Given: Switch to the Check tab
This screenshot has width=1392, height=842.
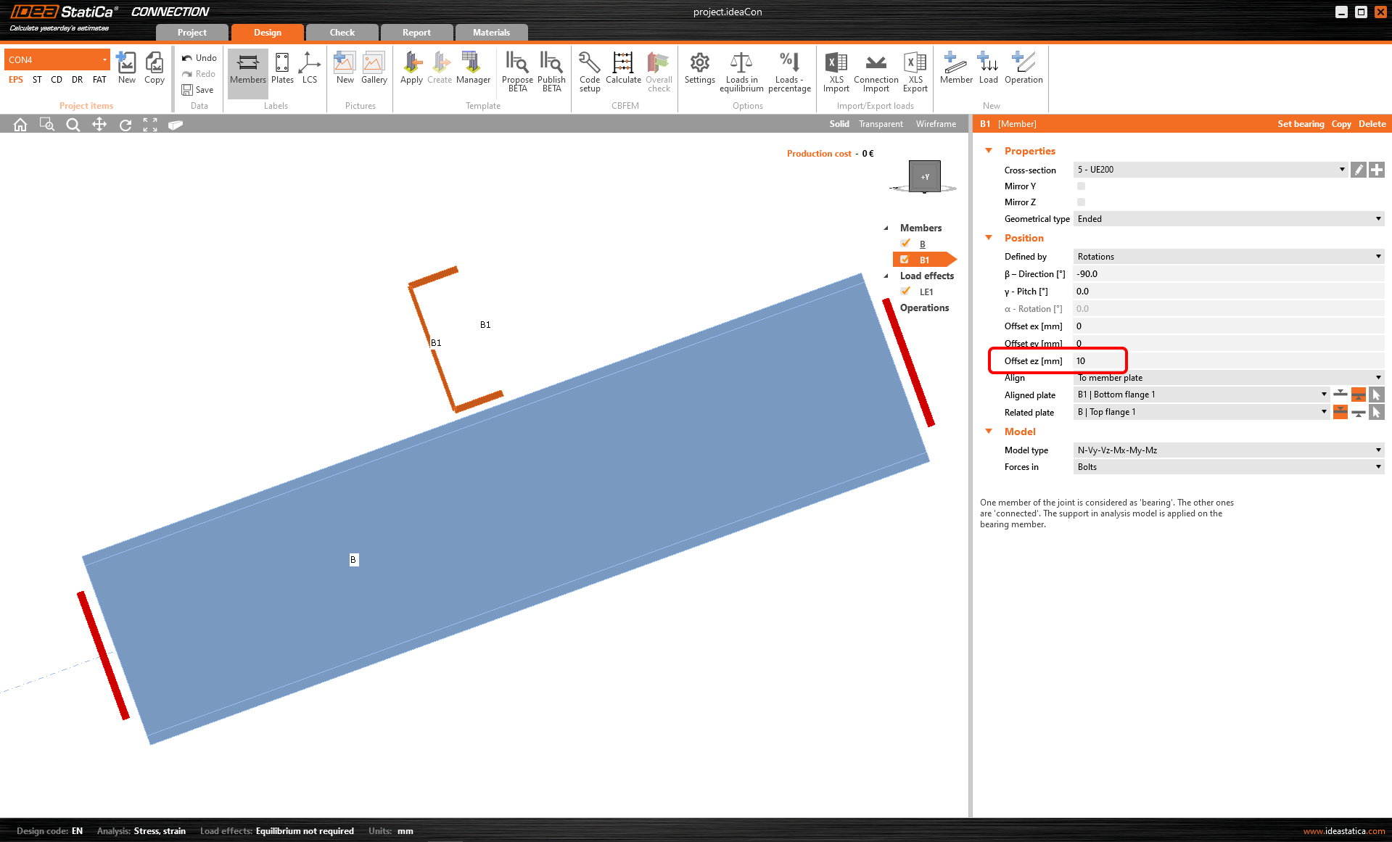Looking at the screenshot, I should point(342,33).
